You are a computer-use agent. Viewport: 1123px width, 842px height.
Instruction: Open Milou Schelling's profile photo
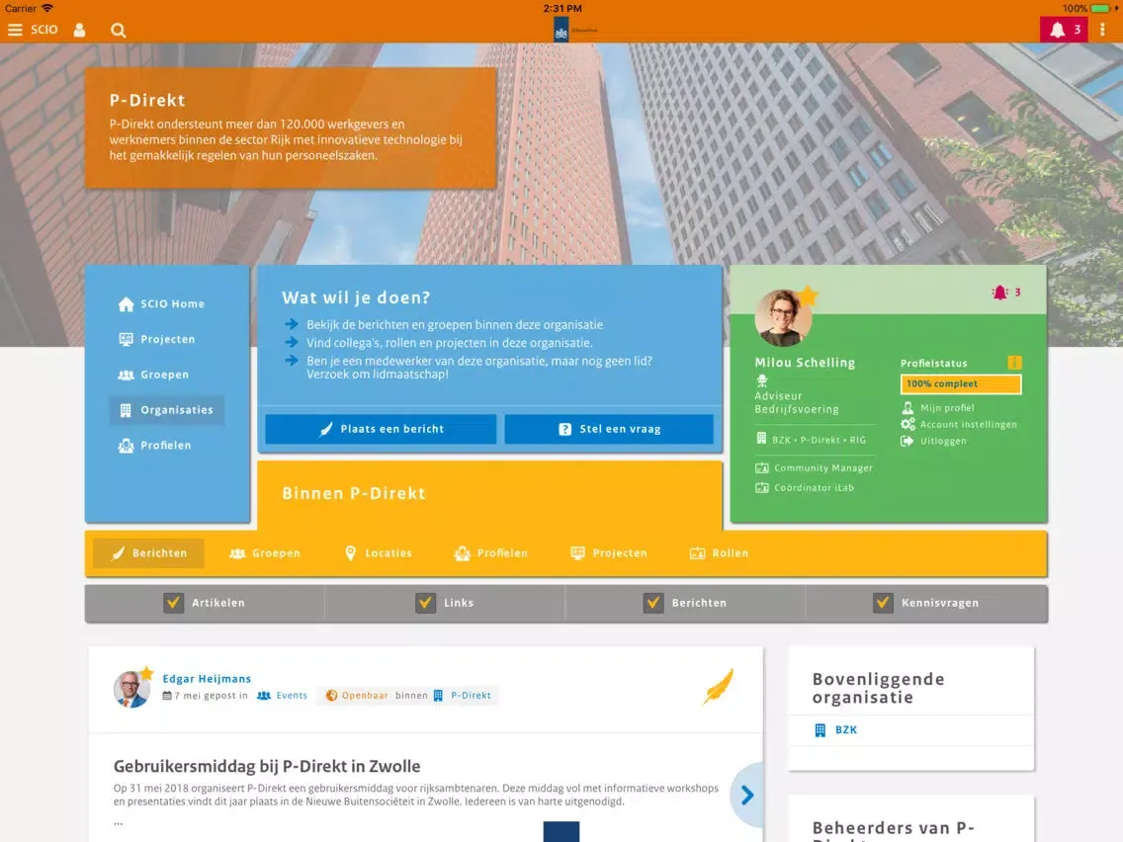pos(783,318)
